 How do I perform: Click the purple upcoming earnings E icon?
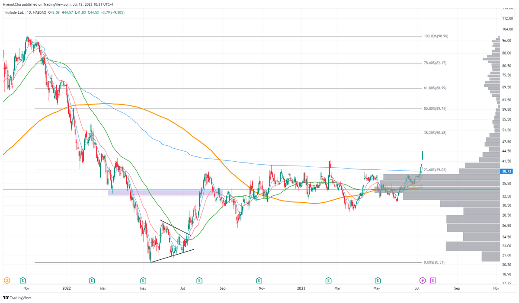tap(433, 280)
